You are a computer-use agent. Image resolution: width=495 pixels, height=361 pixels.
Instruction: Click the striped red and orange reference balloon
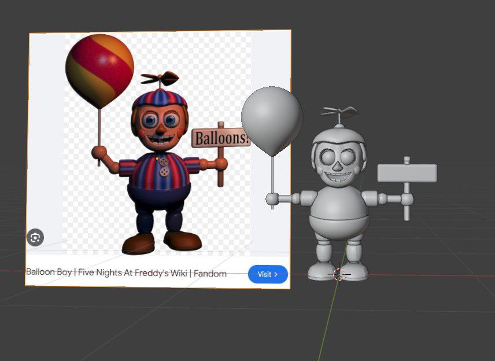point(100,71)
